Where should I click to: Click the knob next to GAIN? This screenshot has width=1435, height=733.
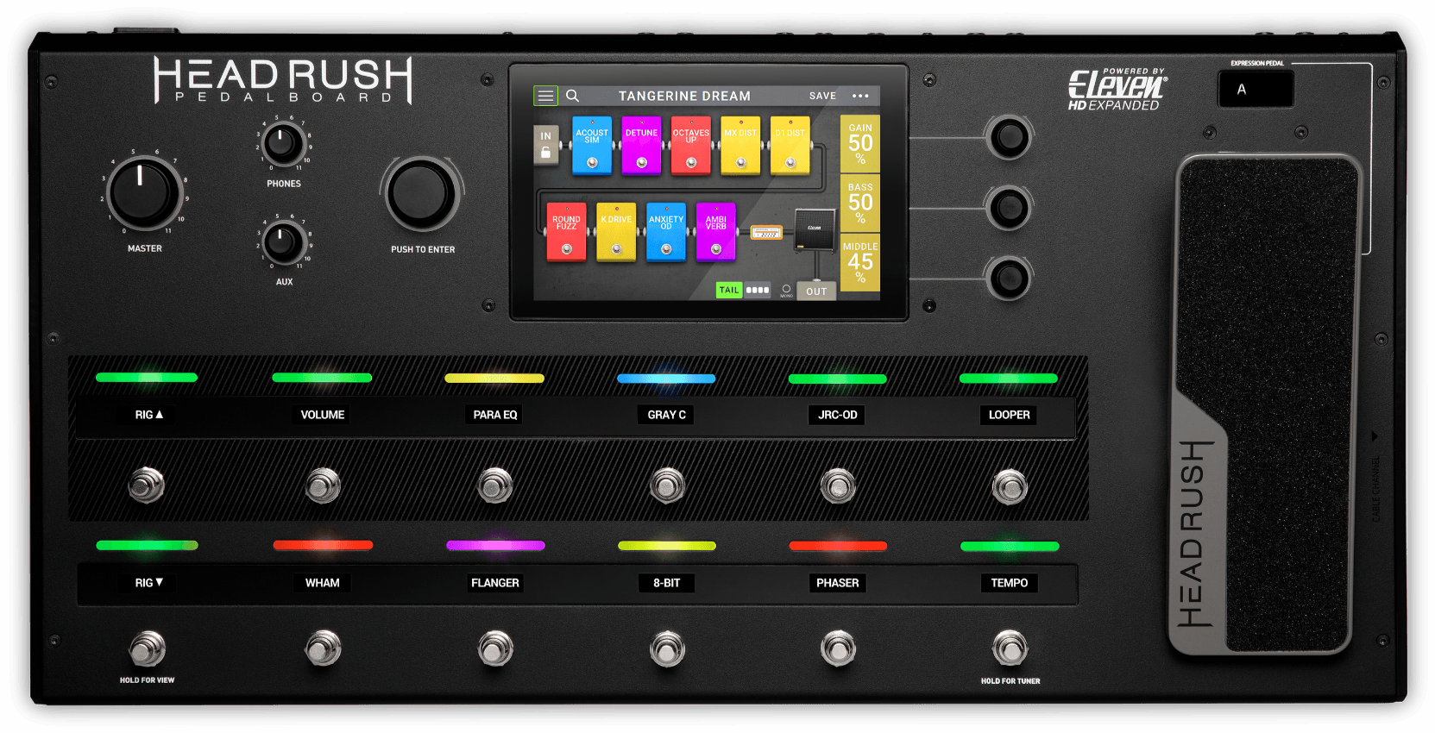(x=1009, y=137)
